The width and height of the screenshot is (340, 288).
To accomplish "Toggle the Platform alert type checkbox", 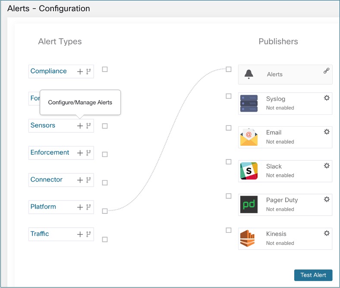I will (x=105, y=211).
